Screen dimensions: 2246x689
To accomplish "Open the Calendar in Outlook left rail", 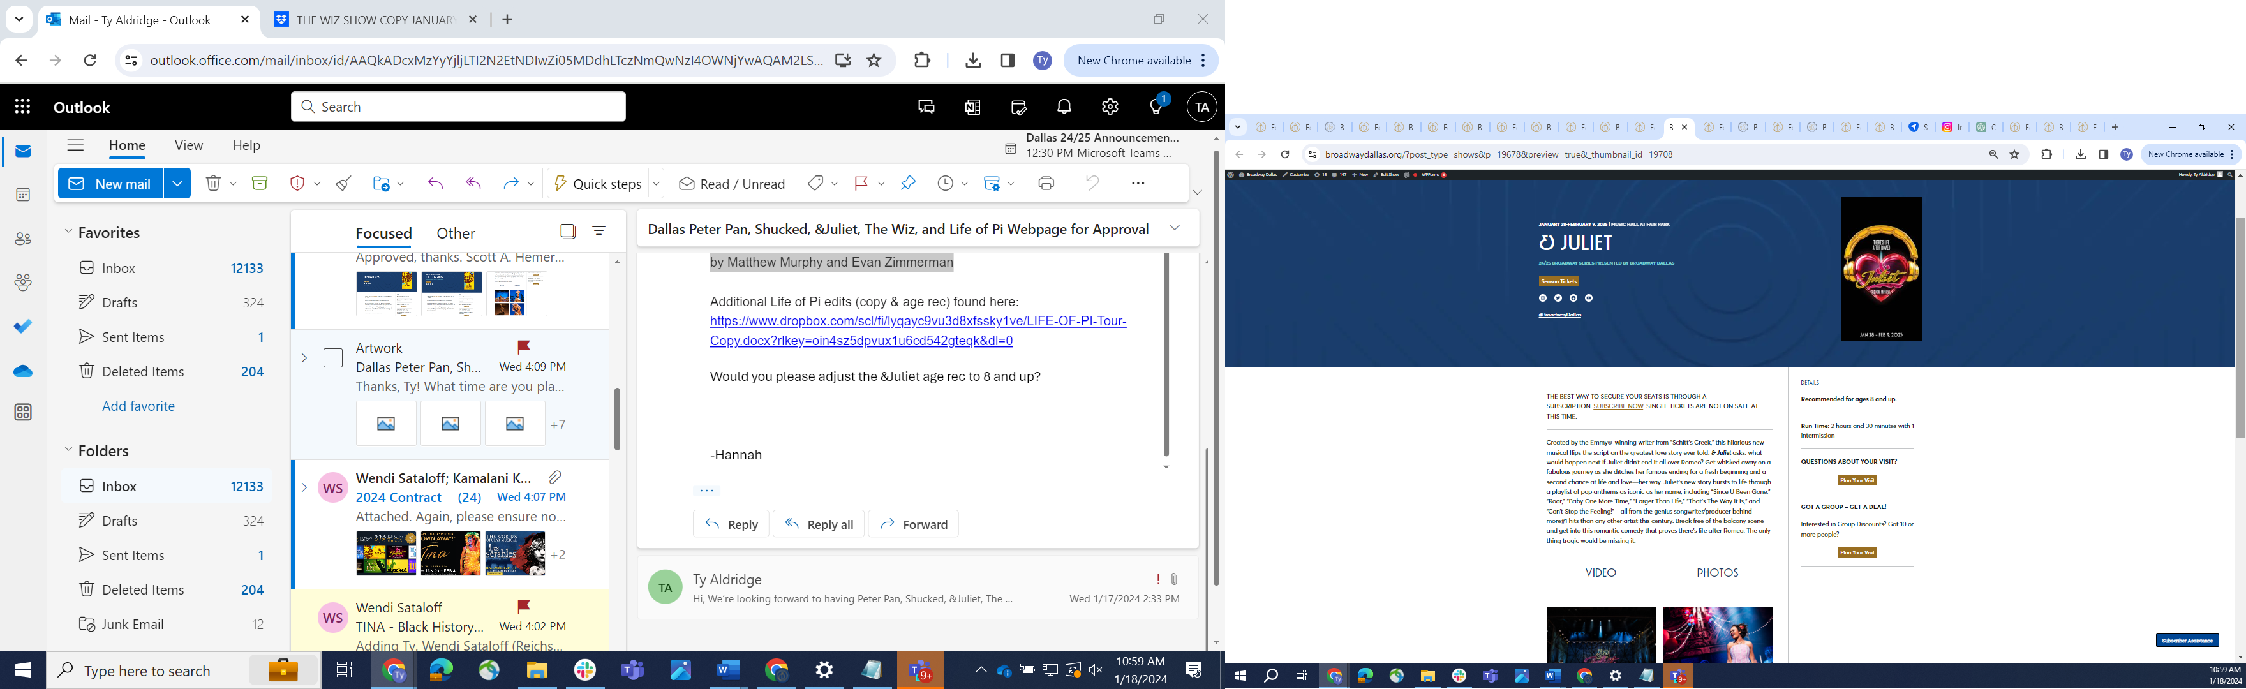I will [24, 195].
